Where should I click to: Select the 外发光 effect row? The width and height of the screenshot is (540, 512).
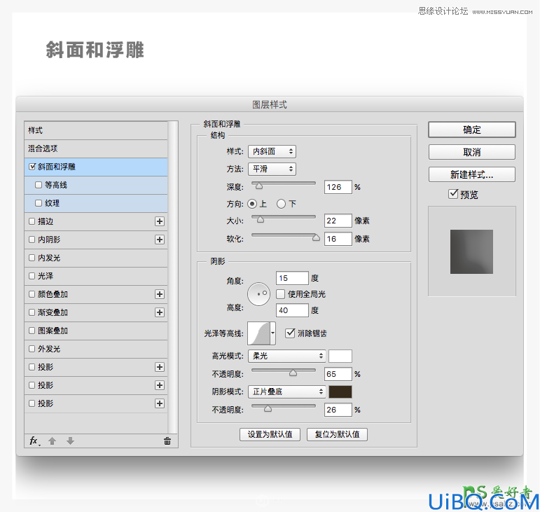pyautogui.click(x=96, y=349)
